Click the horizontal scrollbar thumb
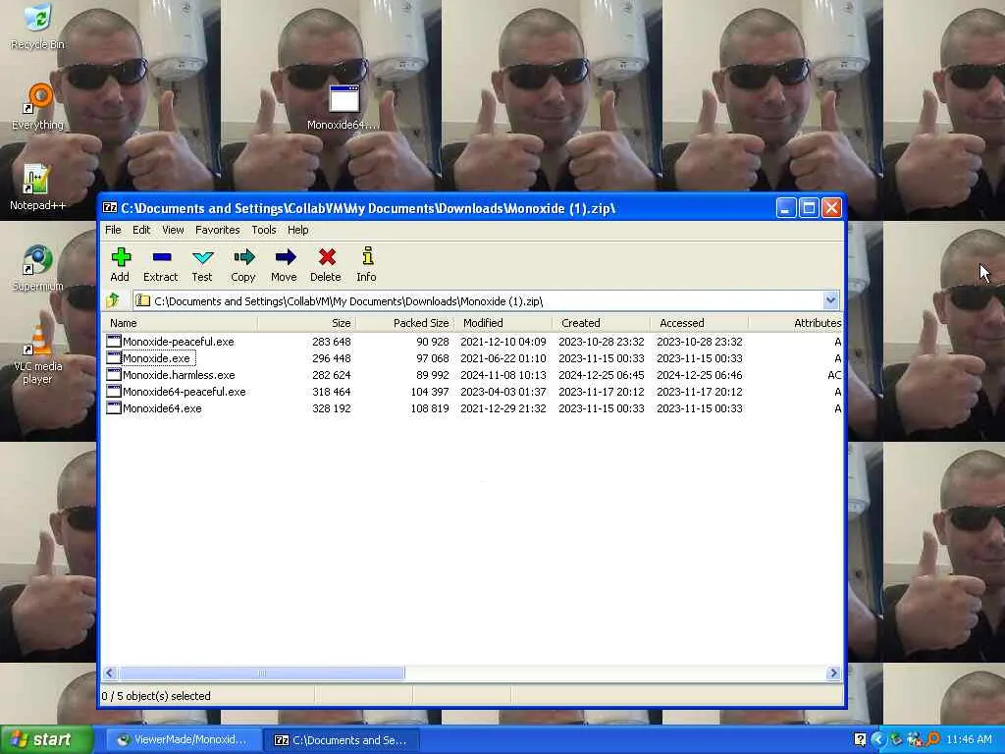This screenshot has width=1005, height=754. coord(261,673)
